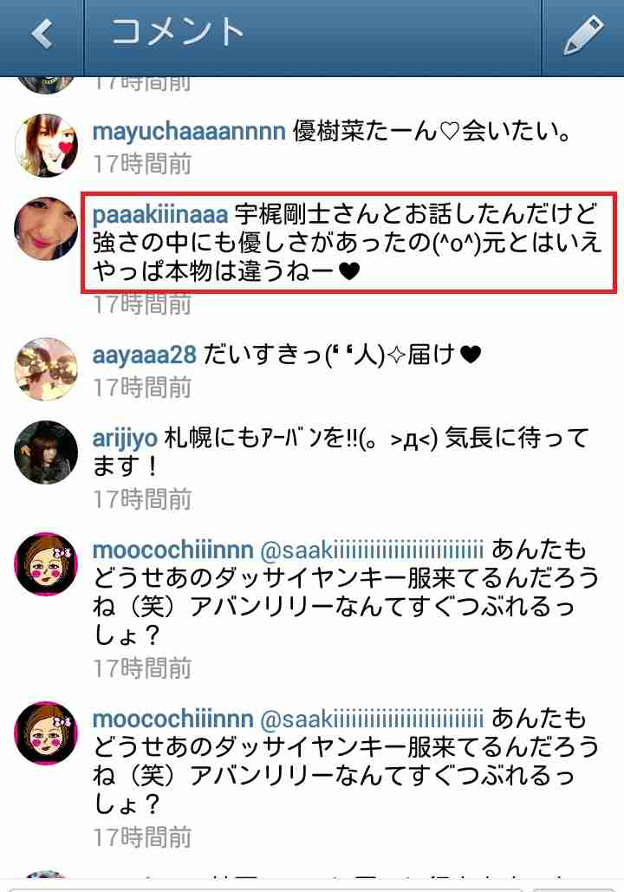Open username link mayuchaaaannnn

(x=189, y=132)
